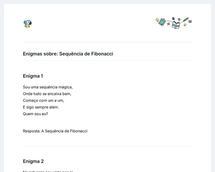Click the green pencil illustration
This screenshot has width=215, height=172.
tap(185, 20)
